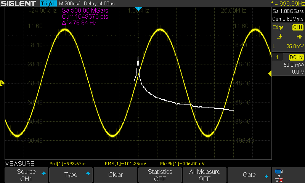Open the measurement Type selector

[71, 175]
